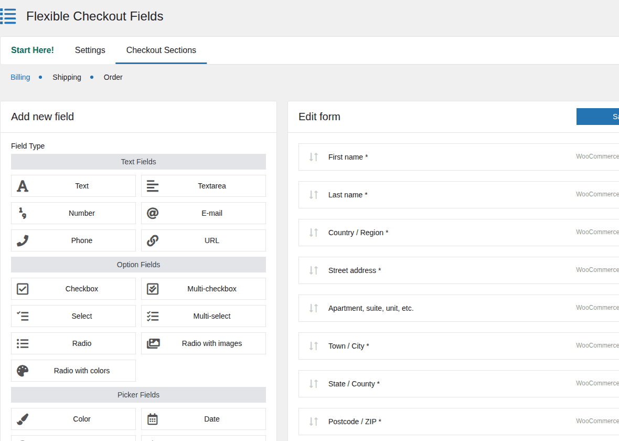Click the Text Fields group header
The width and height of the screenshot is (619, 441).
coord(138,162)
